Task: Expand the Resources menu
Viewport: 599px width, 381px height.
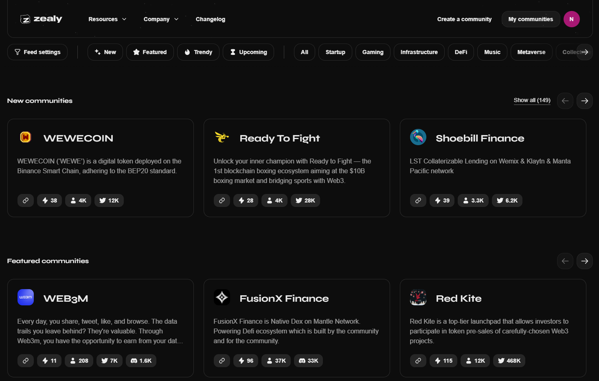Action: click(x=107, y=19)
